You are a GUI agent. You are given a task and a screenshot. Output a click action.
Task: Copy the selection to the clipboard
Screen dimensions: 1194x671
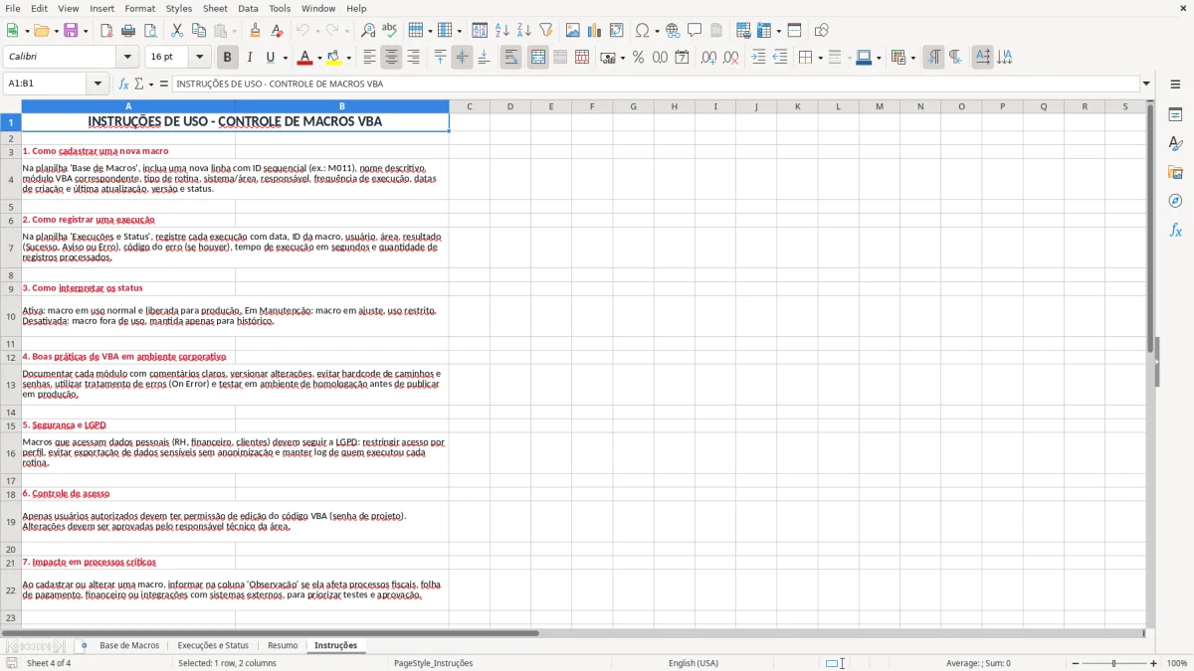click(x=199, y=31)
